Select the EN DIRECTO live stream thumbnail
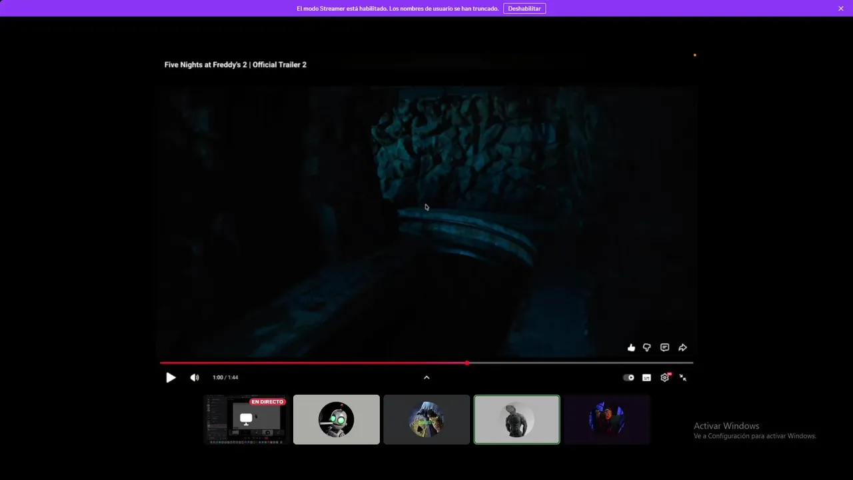Screen dimensions: 853x480 [247, 419]
